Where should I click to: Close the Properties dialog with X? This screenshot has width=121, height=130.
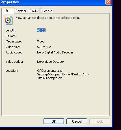point(108,2)
